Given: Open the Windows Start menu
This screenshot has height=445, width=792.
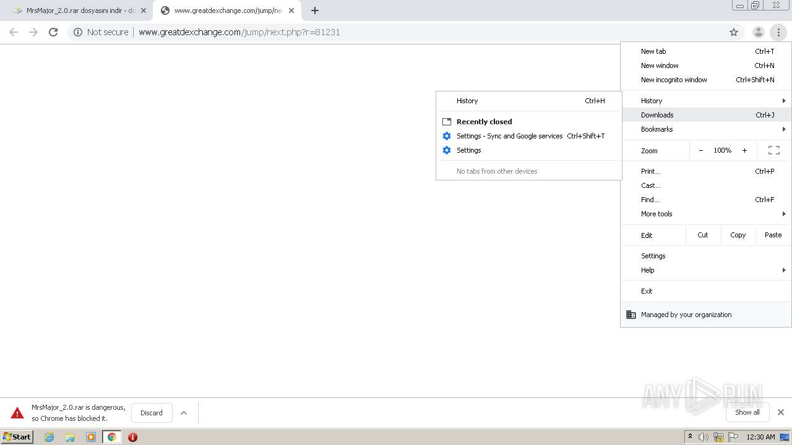Looking at the screenshot, I should point(17,437).
